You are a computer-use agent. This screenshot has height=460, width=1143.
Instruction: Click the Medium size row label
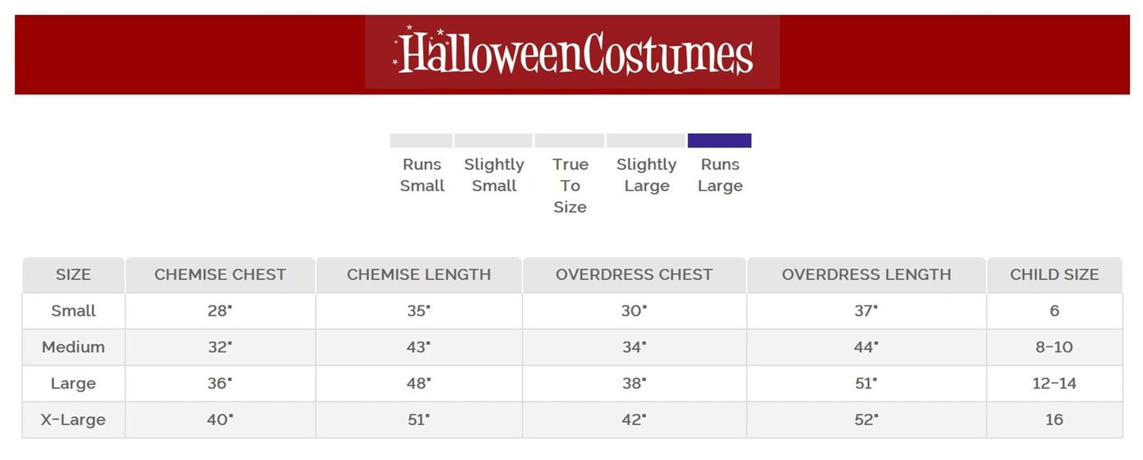tap(73, 347)
